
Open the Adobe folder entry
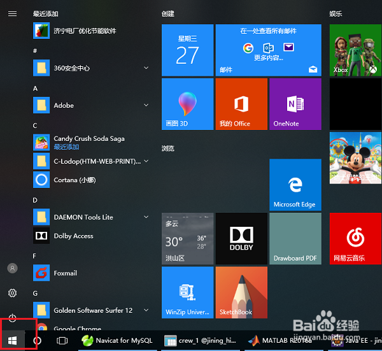[90, 105]
